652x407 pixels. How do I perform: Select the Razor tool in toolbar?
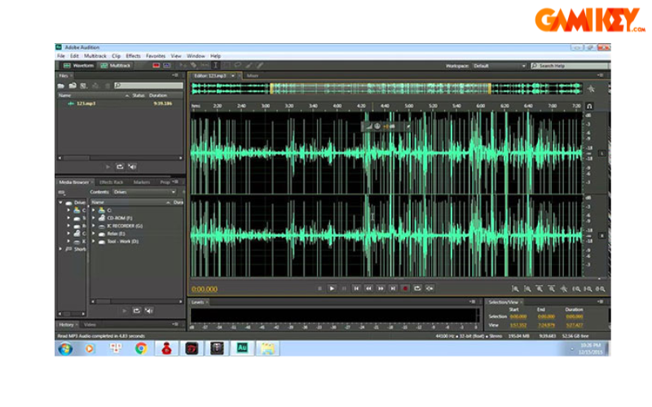(193, 65)
